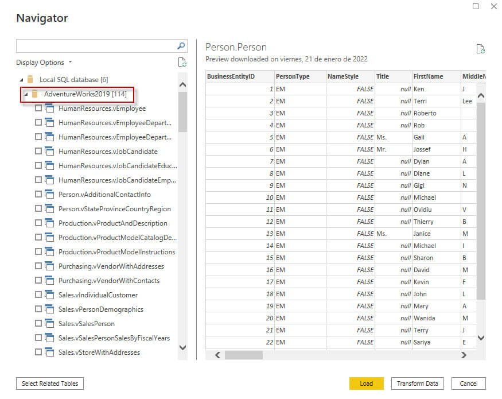Click the Local SQL database folder icon

(x=30, y=80)
